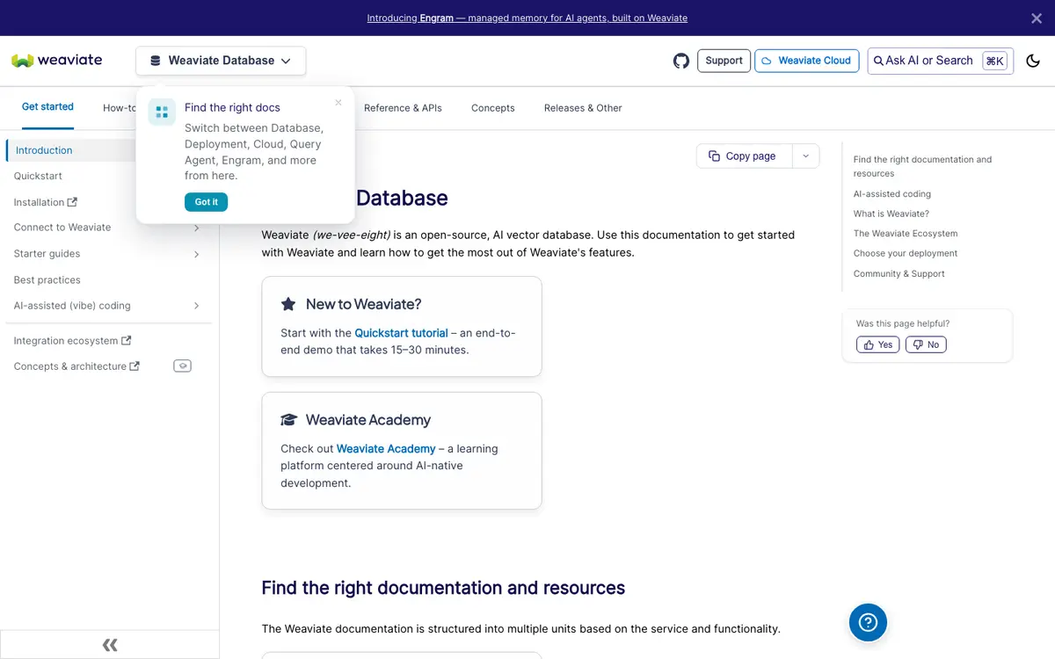Expand AI-assisted (vibe) coding chevron

click(x=196, y=306)
